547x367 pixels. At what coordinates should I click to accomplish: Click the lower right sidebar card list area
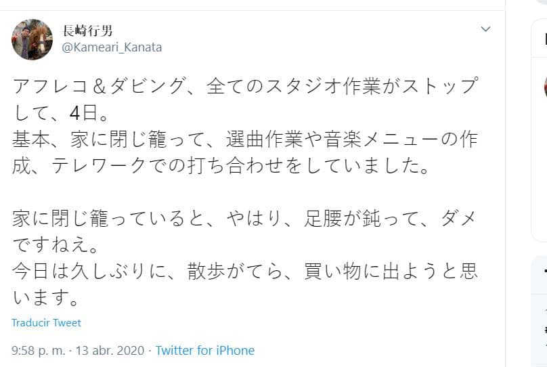coord(543,325)
